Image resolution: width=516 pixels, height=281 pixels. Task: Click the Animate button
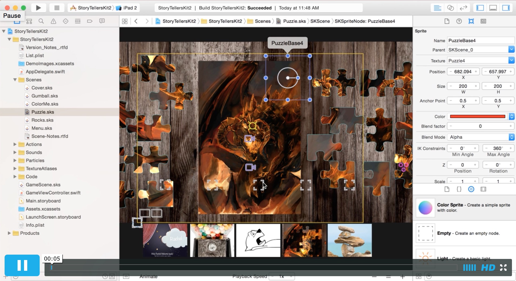(x=148, y=276)
